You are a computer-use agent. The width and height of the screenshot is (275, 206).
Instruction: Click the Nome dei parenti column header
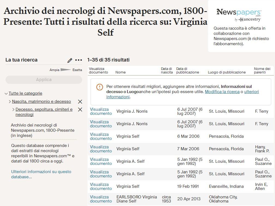(x=262, y=70)
